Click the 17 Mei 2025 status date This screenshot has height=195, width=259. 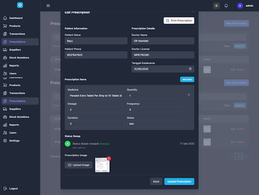(187, 144)
